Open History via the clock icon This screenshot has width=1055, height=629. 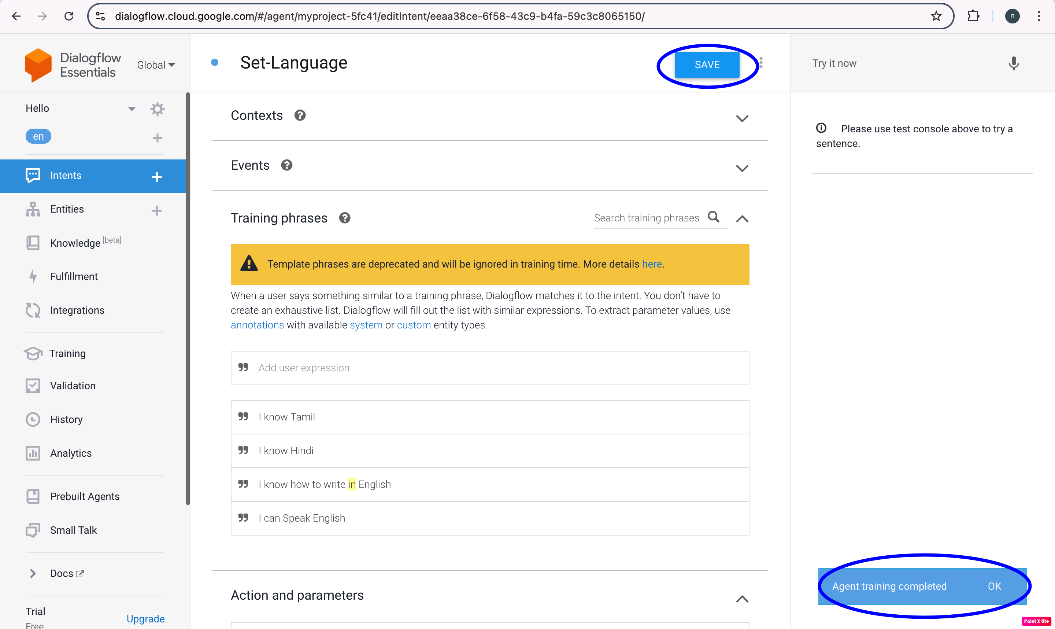click(x=33, y=419)
